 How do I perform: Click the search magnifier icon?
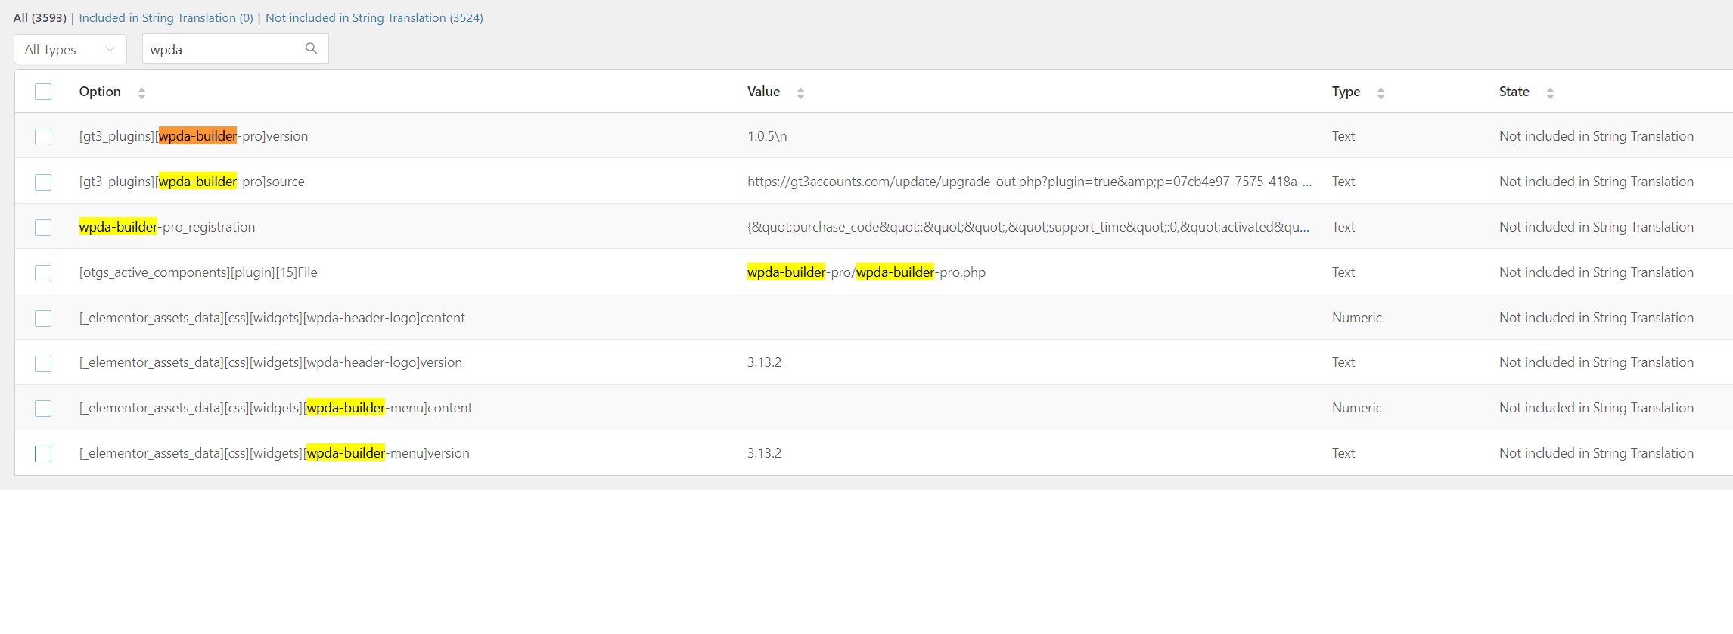311,48
